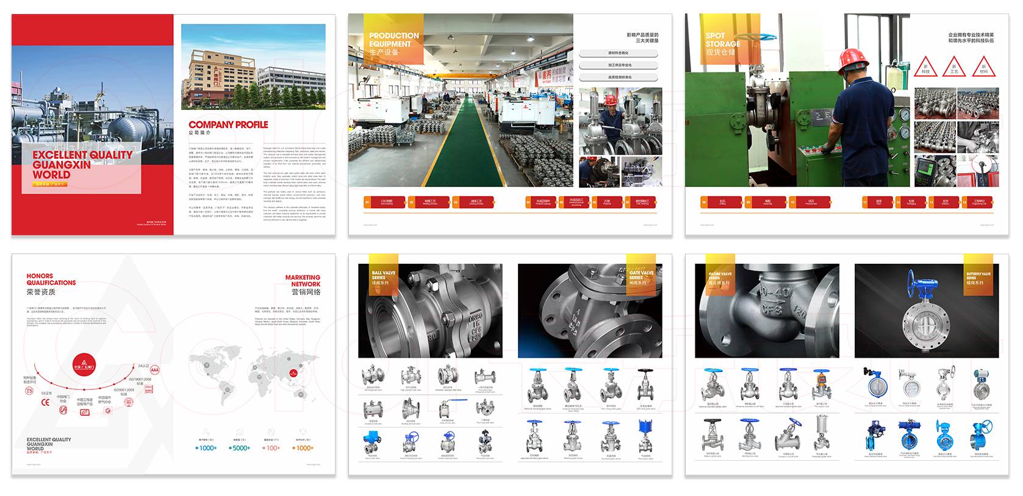Click the blue 1000+ statistic
This screenshot has width=1023, height=496.
coord(206,448)
